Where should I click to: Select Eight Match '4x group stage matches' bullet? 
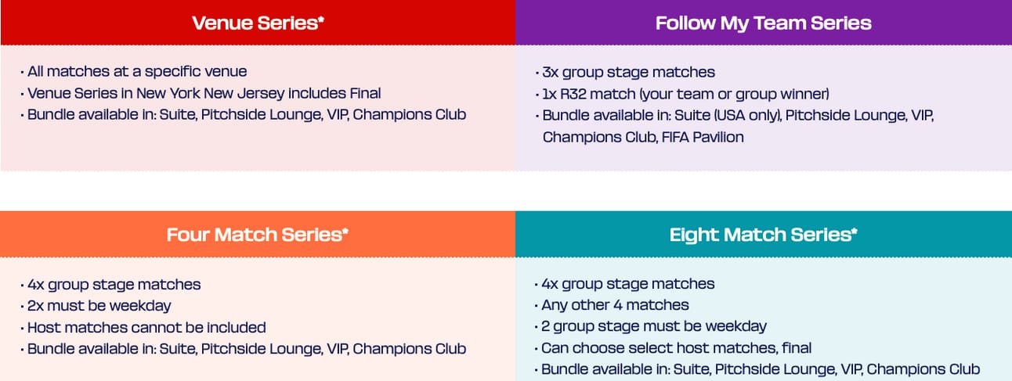[x=624, y=283]
